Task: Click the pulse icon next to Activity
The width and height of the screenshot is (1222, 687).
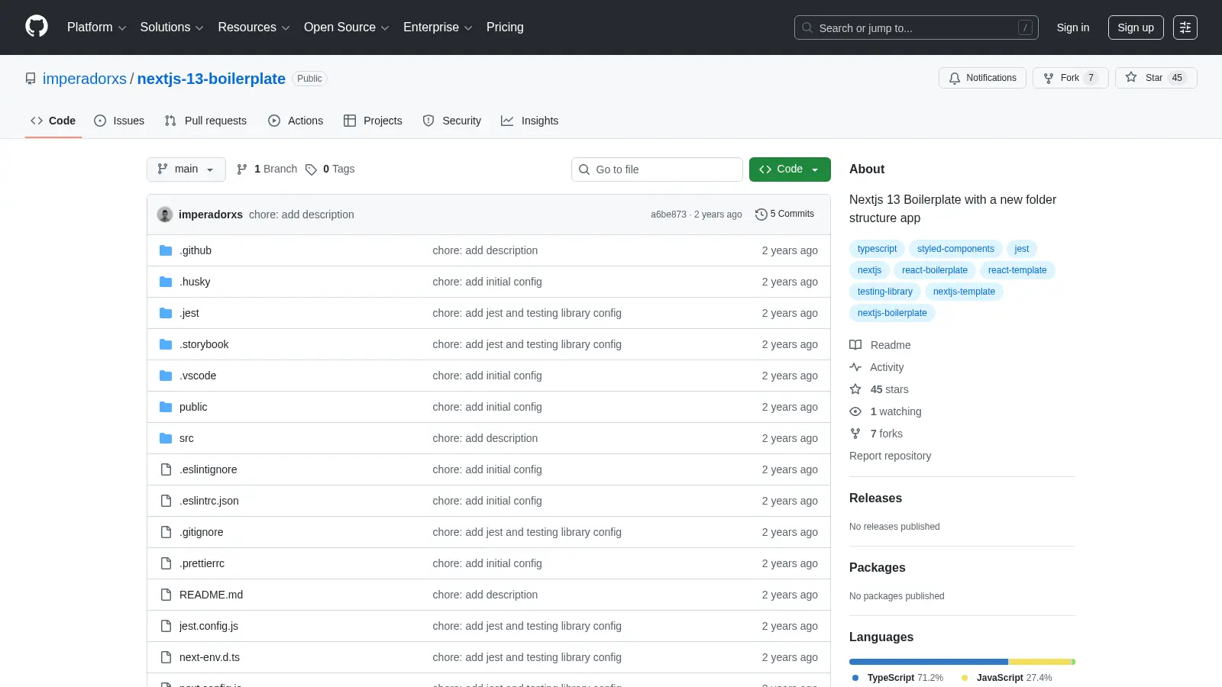Action: (855, 367)
